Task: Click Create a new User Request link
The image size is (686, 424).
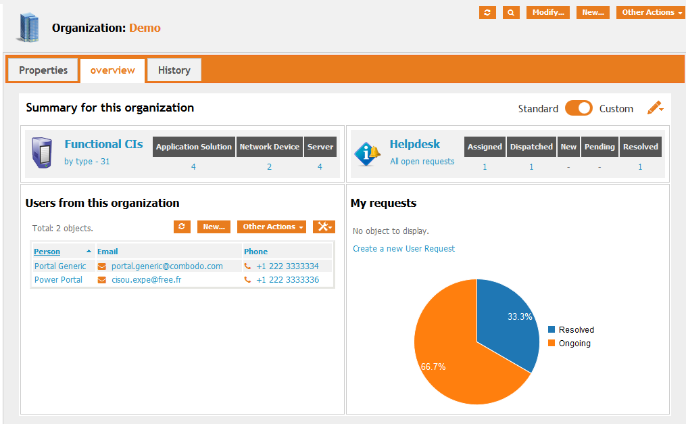Action: tap(403, 249)
